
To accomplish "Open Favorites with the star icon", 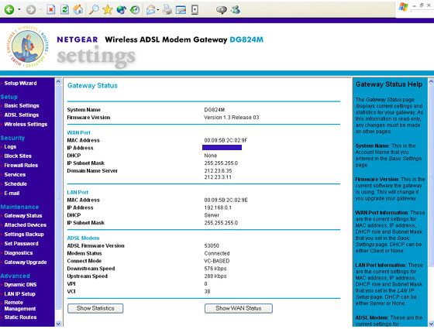I will coord(108,10).
